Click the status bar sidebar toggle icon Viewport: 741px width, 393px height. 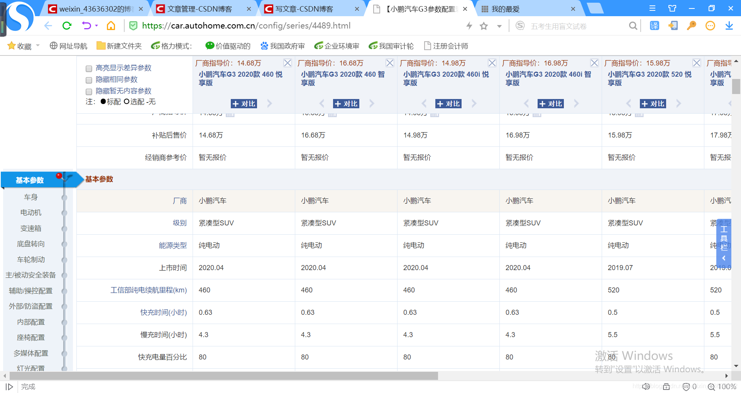[9, 386]
